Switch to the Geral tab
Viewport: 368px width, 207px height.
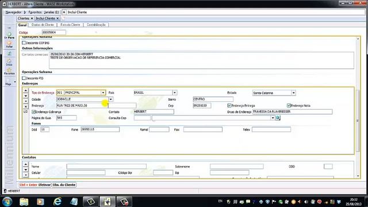22,25
